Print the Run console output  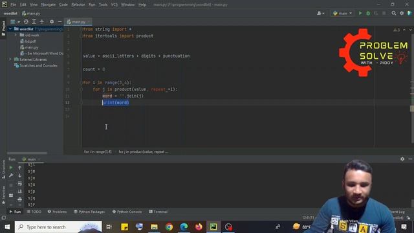[x=20, y=199]
